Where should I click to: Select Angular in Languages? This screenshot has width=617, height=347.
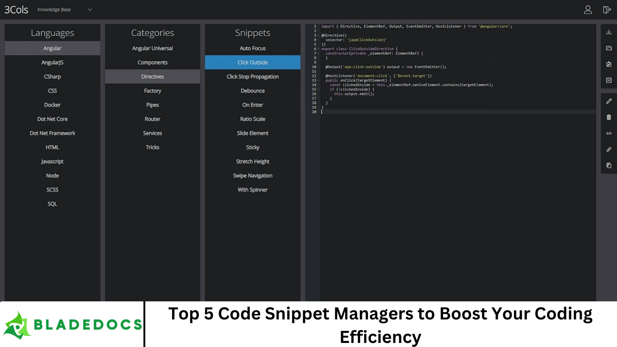52,48
